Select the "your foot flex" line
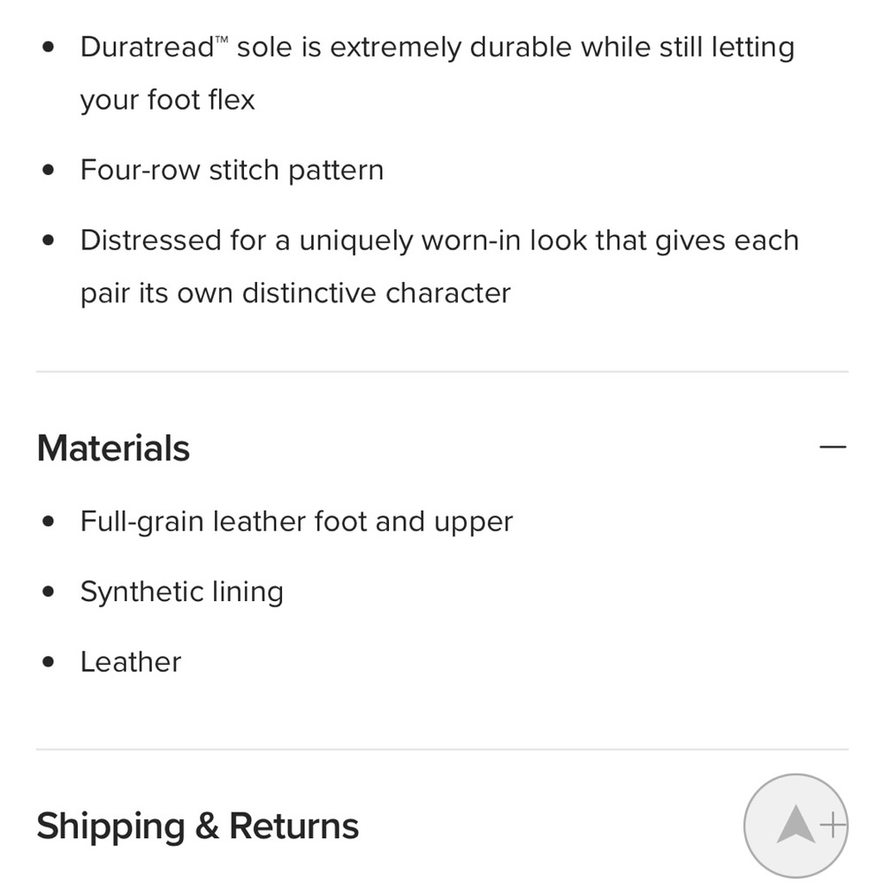Image resolution: width=884 pixels, height=884 pixels. point(167,99)
